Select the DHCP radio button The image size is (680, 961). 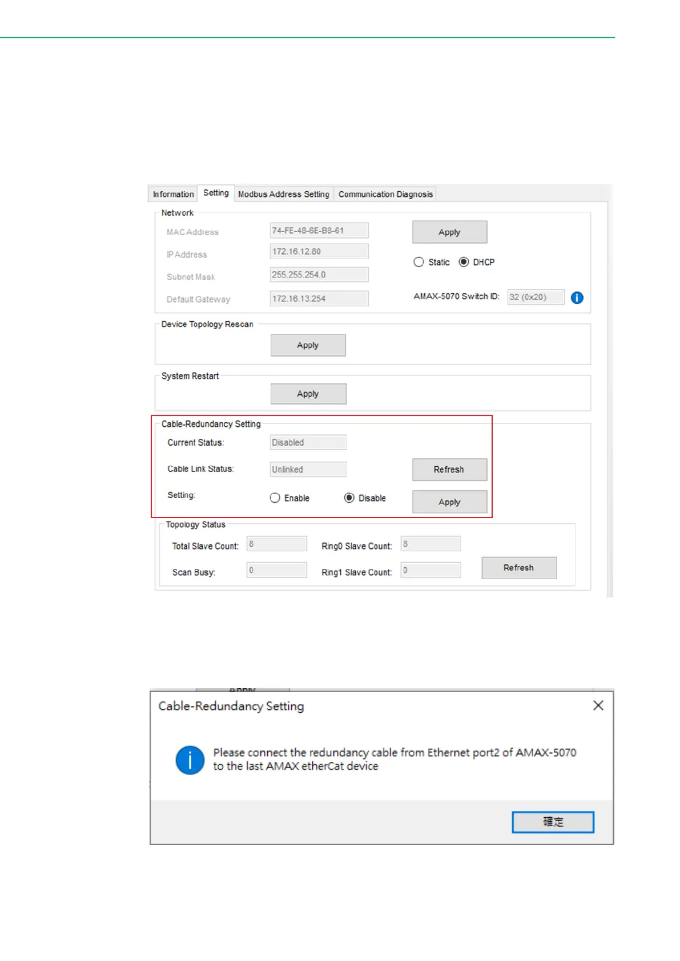[x=464, y=262]
